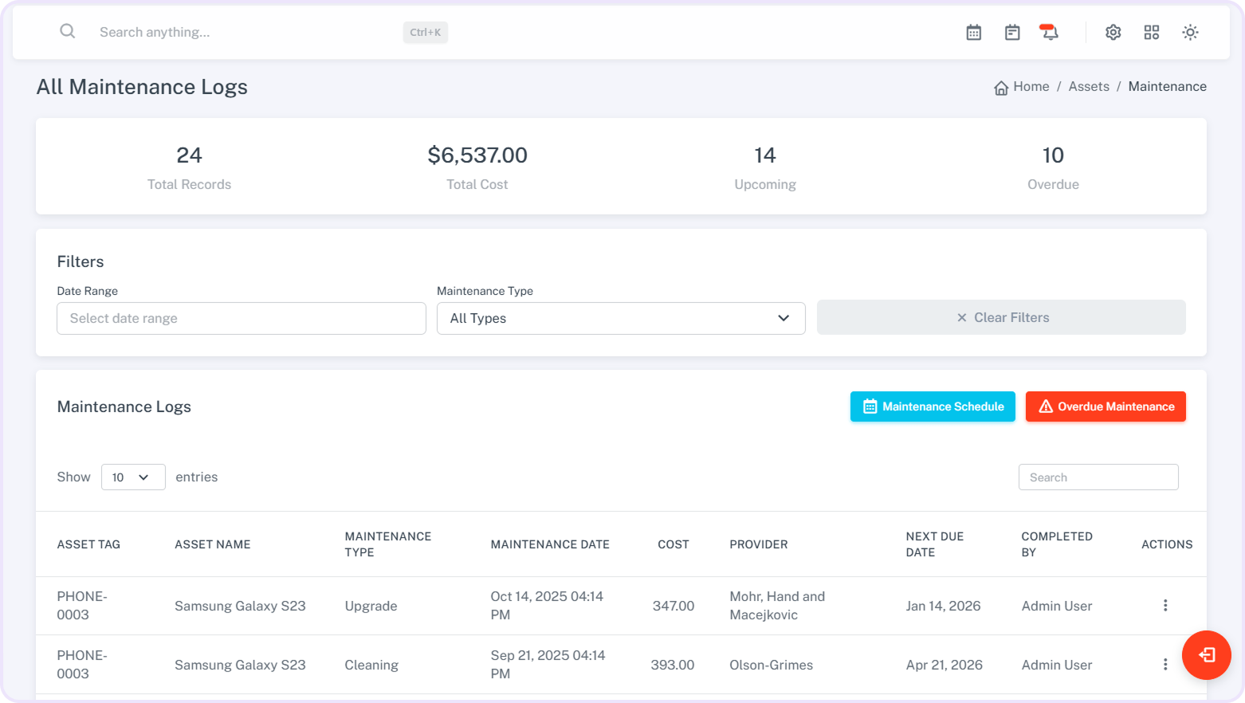The height and width of the screenshot is (703, 1245).
Task: Navigate to Assets breadcrumb
Action: 1088,87
